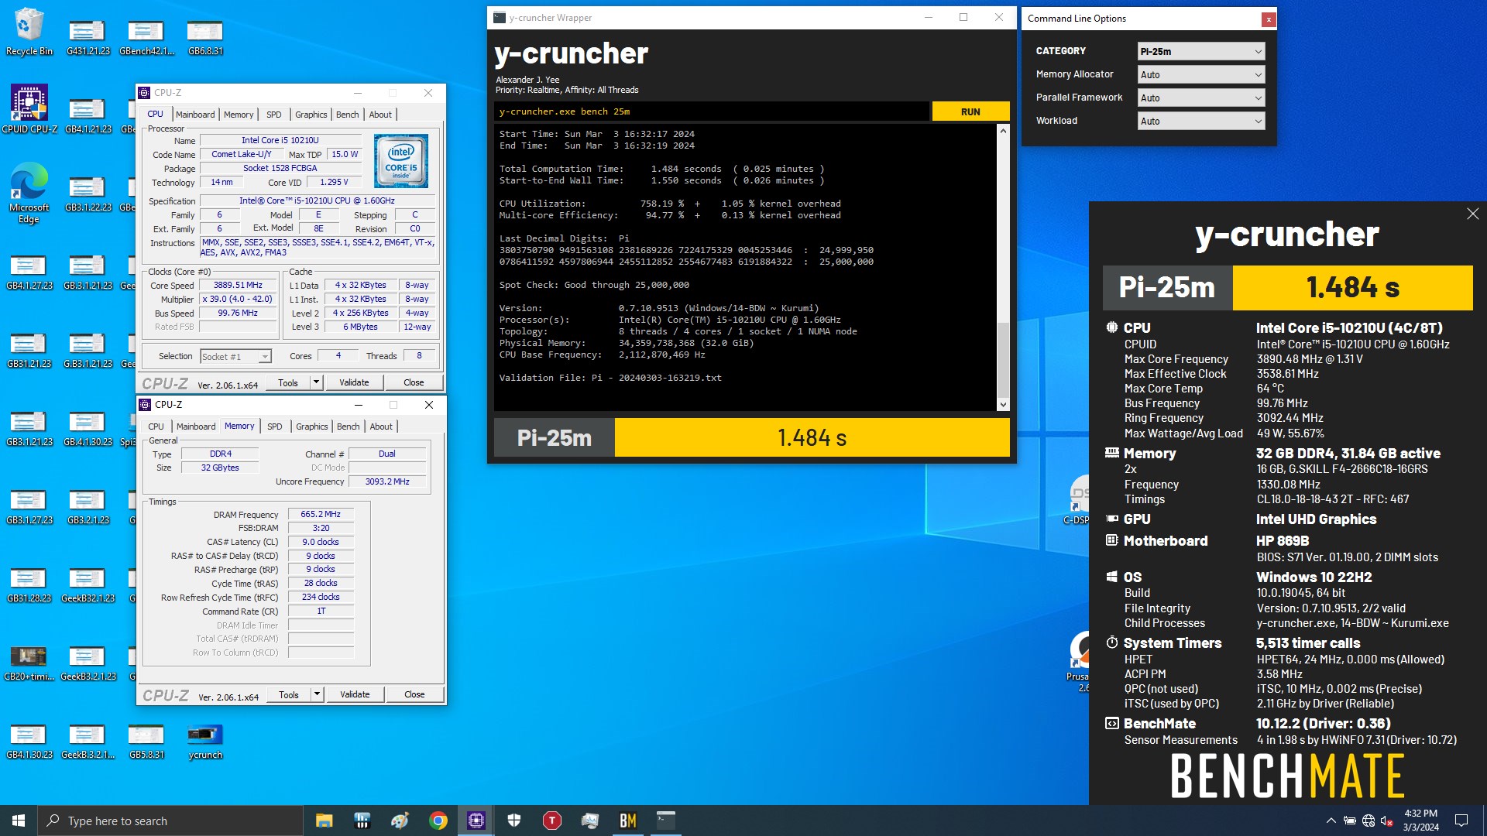Switch to Mainboard tab in top CPU-Z
The width and height of the screenshot is (1487, 836).
195,114
